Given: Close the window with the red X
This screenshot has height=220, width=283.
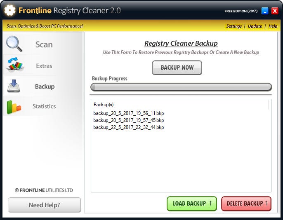Looking at the screenshot, I should pos(275,11).
